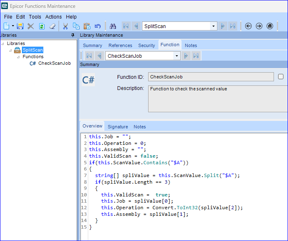The image size is (288, 241).
Task: Select CheckScanJob in the Libraries tree
Action: point(54,64)
